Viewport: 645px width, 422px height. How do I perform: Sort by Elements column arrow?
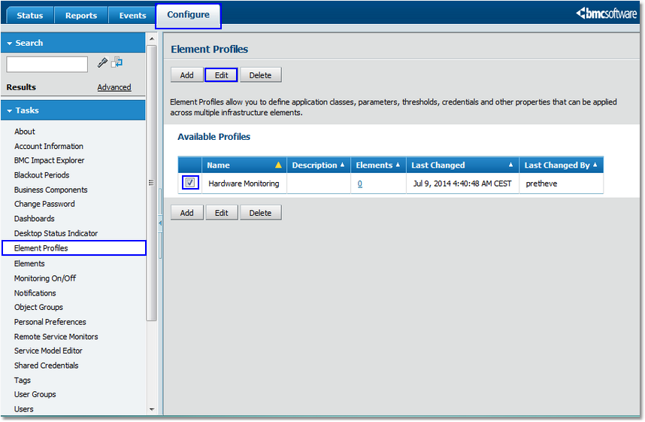coord(398,165)
